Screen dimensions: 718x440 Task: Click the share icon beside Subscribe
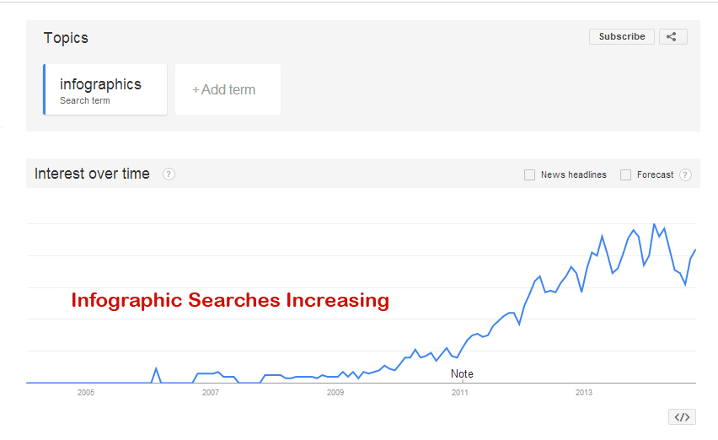pyautogui.click(x=672, y=36)
